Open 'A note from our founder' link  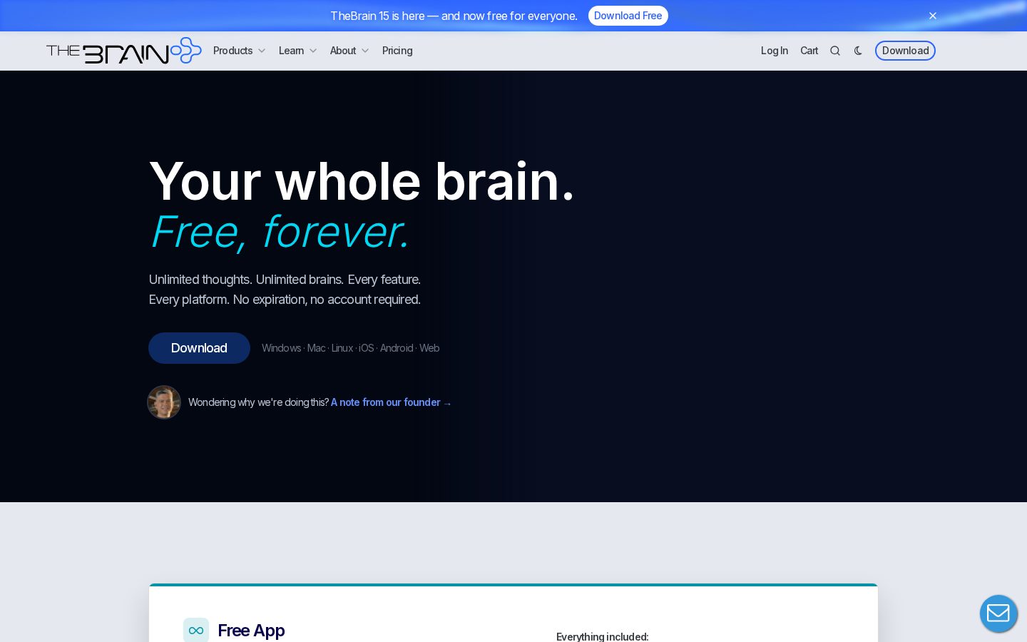coord(391,402)
